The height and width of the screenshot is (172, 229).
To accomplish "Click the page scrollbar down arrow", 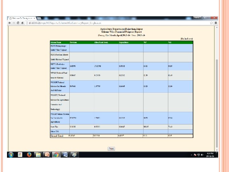I will 217,150.
